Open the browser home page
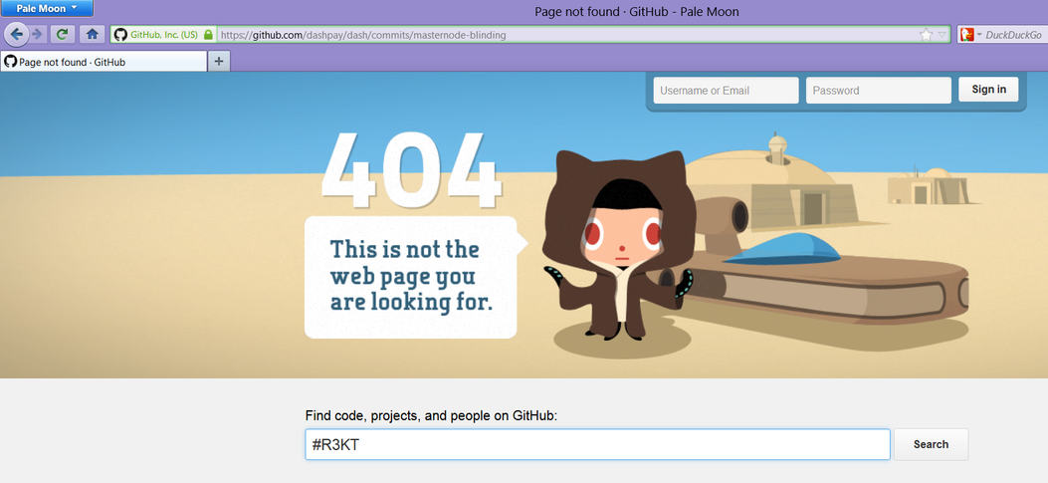This screenshot has height=483, width=1048. coord(93,34)
